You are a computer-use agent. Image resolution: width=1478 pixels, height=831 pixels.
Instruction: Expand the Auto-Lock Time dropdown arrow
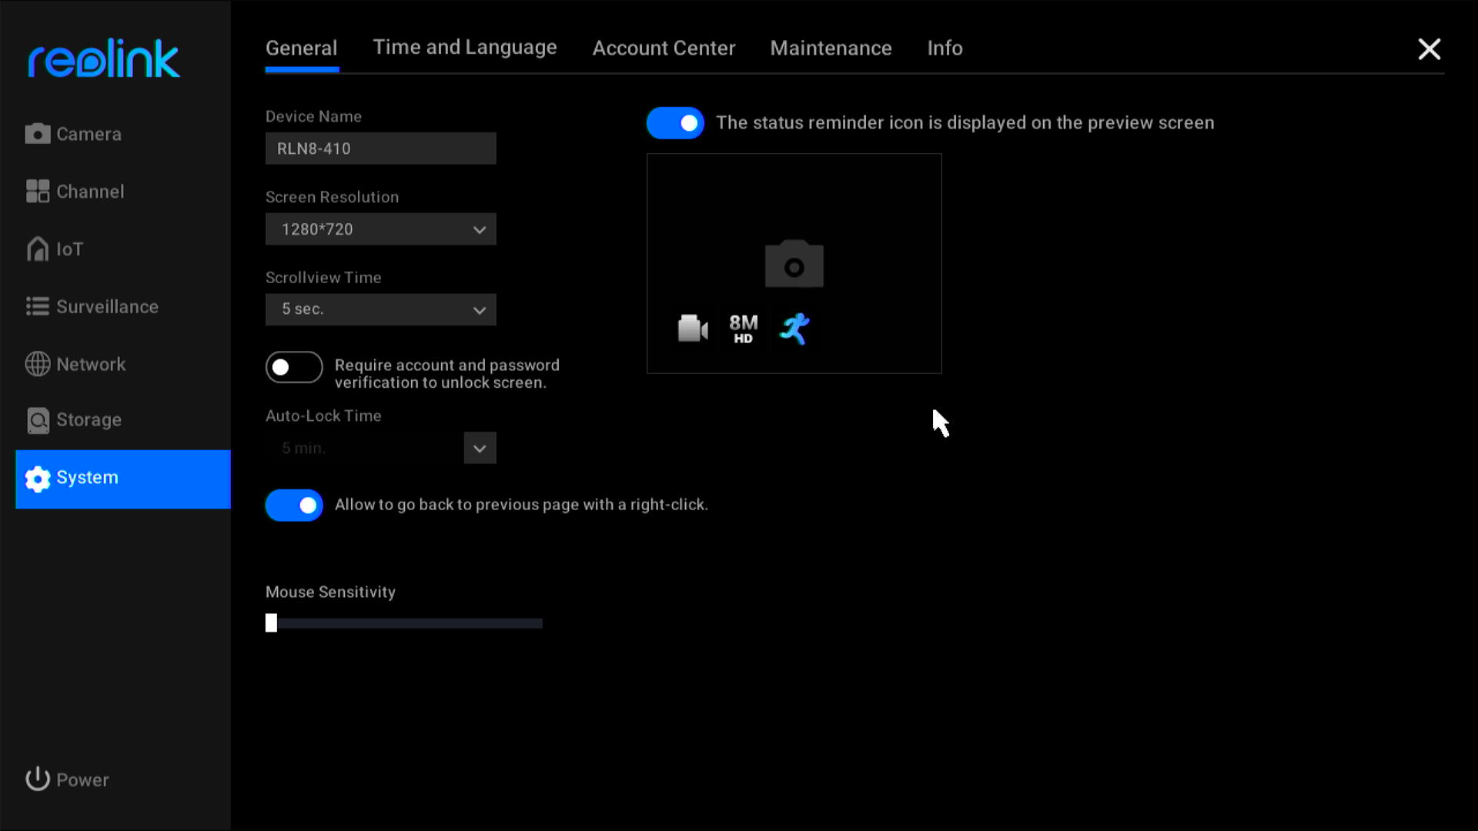click(480, 448)
